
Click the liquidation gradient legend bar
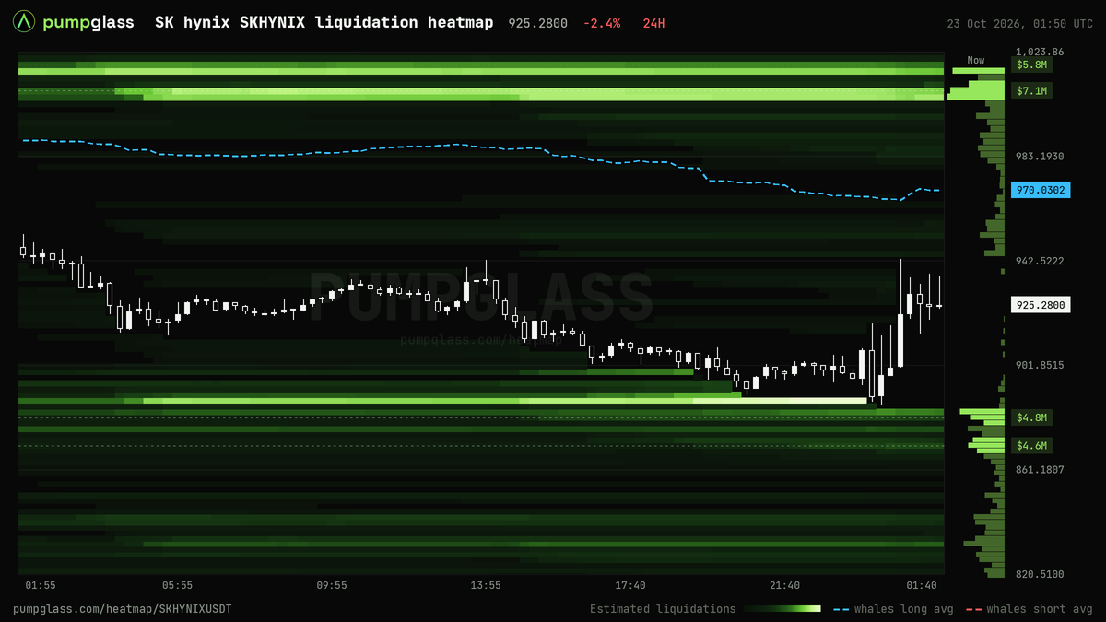point(782,609)
